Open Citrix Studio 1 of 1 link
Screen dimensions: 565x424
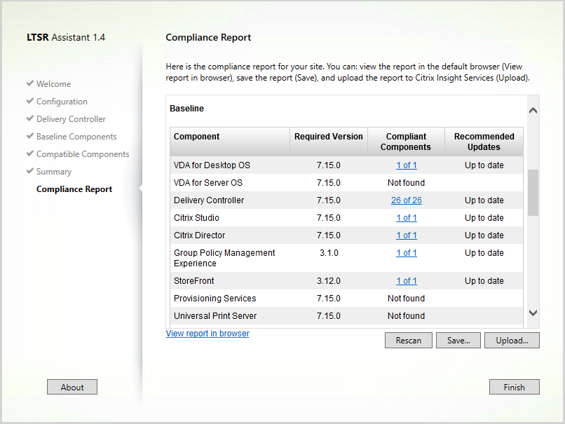pyautogui.click(x=407, y=218)
